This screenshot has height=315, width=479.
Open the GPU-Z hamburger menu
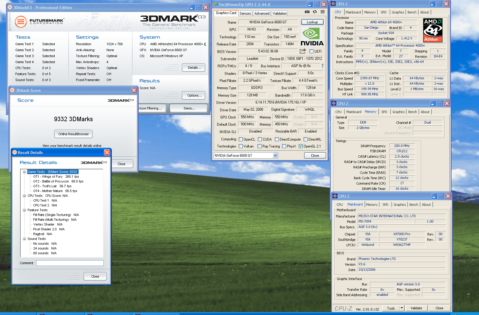(322, 12)
